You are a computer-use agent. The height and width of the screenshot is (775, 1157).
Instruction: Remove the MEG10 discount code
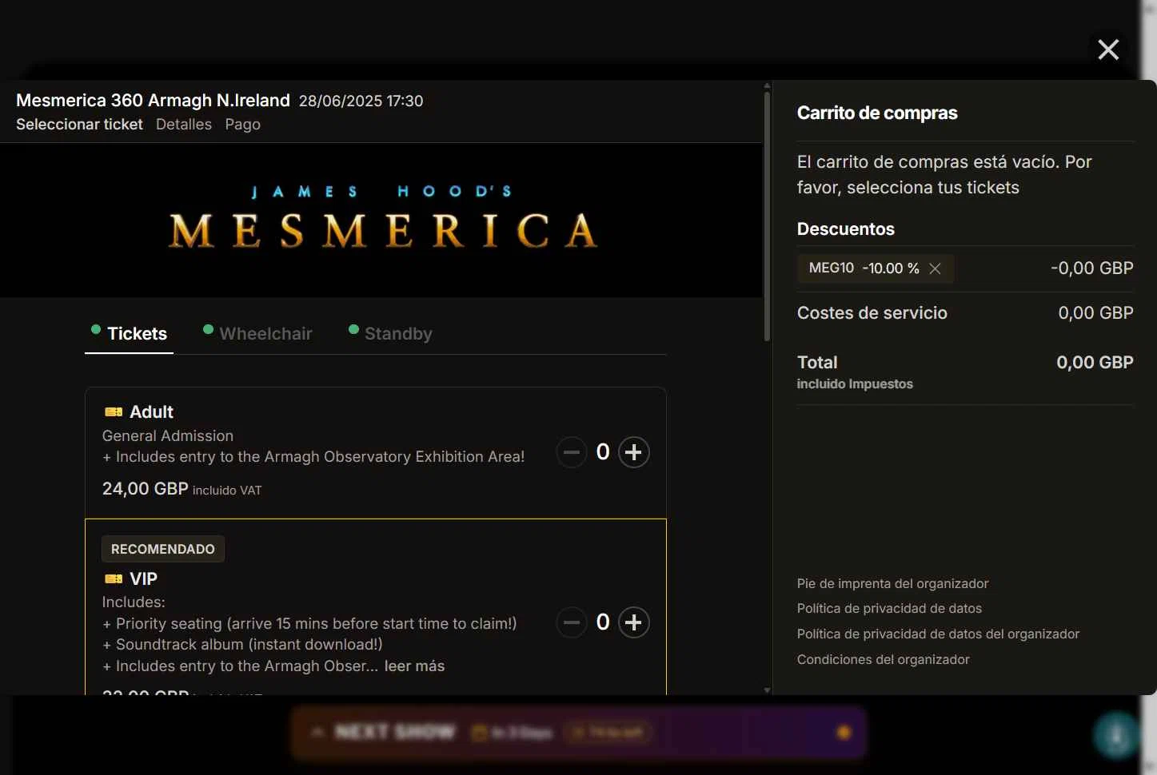tap(935, 268)
